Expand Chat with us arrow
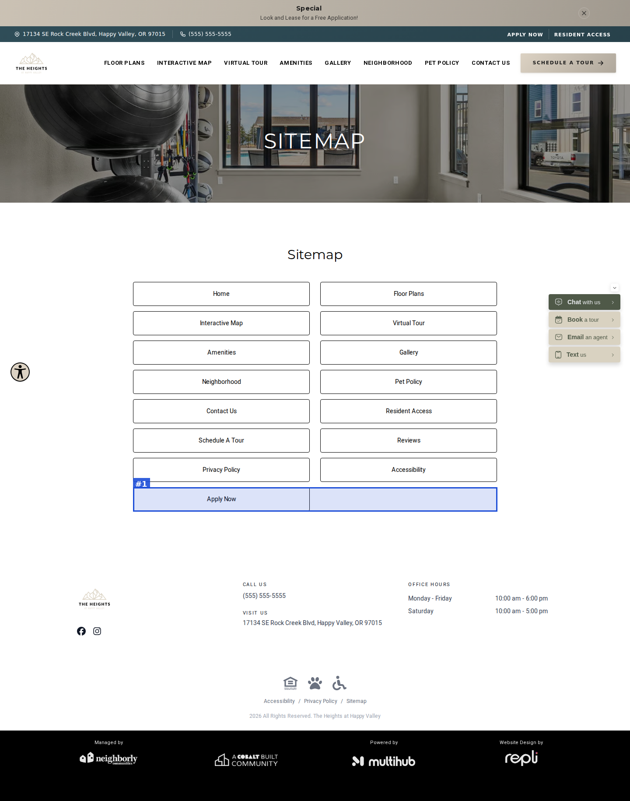This screenshot has height=801, width=630. pyautogui.click(x=613, y=302)
